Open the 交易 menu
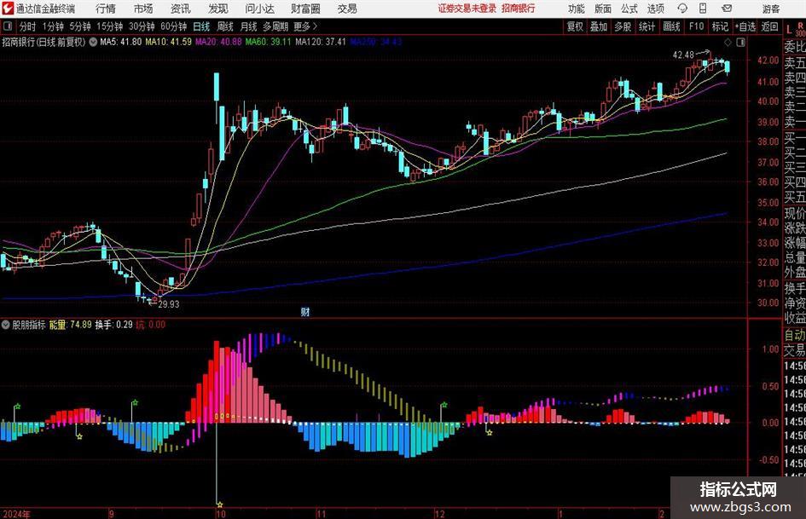Screen dimensions: 806x519 click(347, 9)
